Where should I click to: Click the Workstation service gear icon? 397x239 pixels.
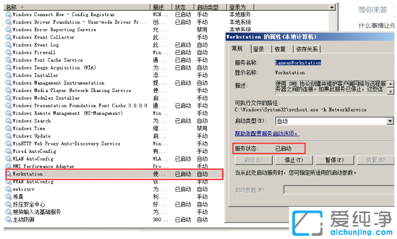pyautogui.click(x=8, y=174)
